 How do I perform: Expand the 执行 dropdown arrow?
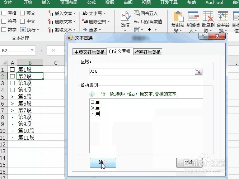point(38,30)
